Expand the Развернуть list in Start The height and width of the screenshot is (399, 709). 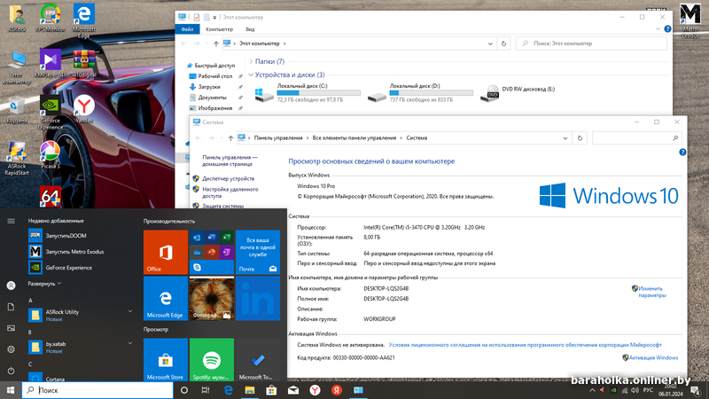[44, 284]
